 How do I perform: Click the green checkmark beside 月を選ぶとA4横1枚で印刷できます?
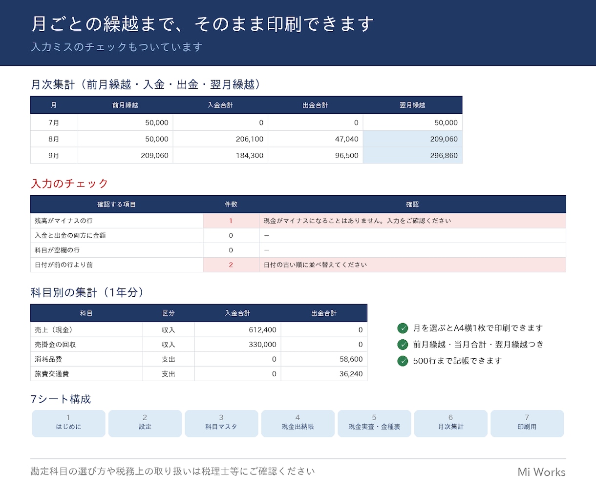403,328
